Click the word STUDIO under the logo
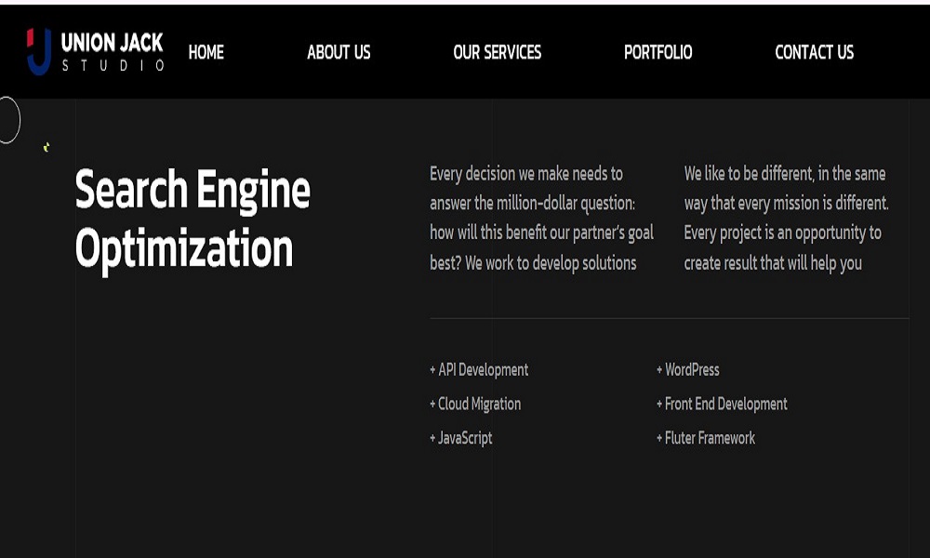This screenshot has width=930, height=558. click(x=113, y=66)
